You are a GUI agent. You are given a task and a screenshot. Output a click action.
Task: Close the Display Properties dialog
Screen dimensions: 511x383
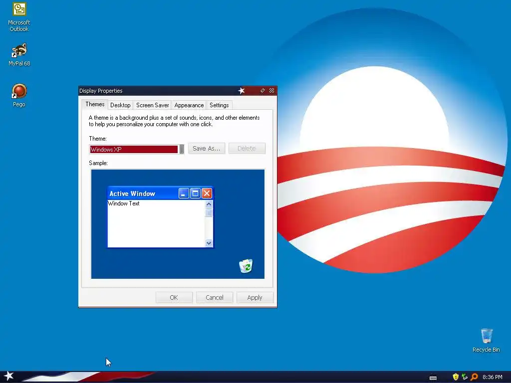(271, 91)
